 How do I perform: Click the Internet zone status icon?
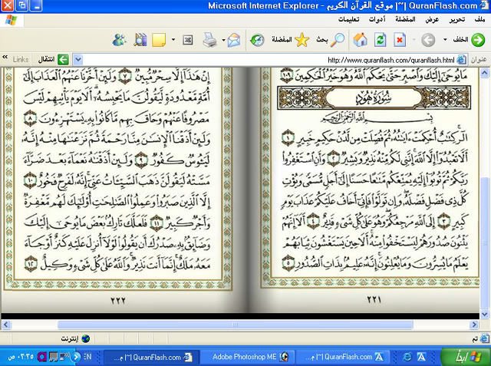(x=85, y=338)
